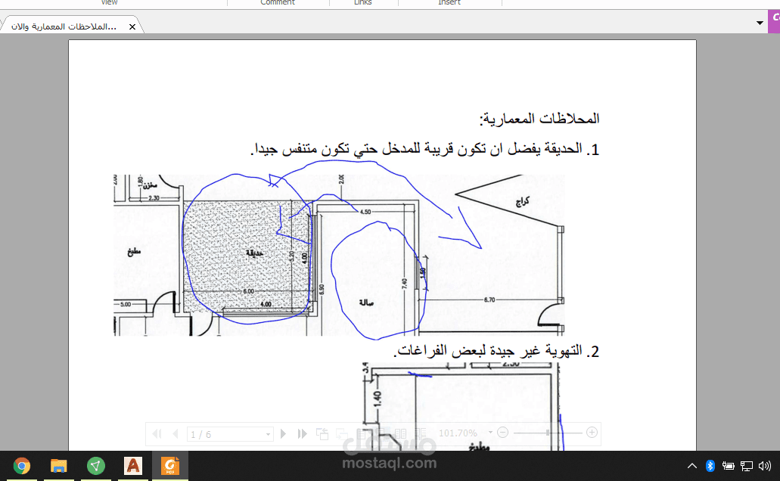The image size is (780, 481).
Task: Open the document tab list dropdown arrow
Action: tap(759, 23)
